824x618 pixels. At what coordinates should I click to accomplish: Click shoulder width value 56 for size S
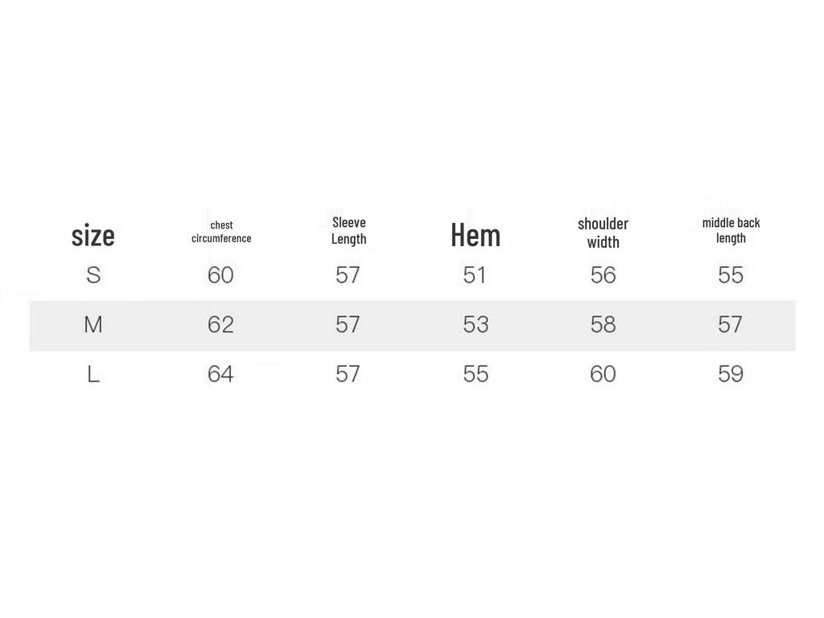pos(603,275)
